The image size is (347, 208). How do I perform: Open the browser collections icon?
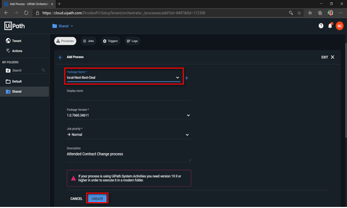point(320,13)
